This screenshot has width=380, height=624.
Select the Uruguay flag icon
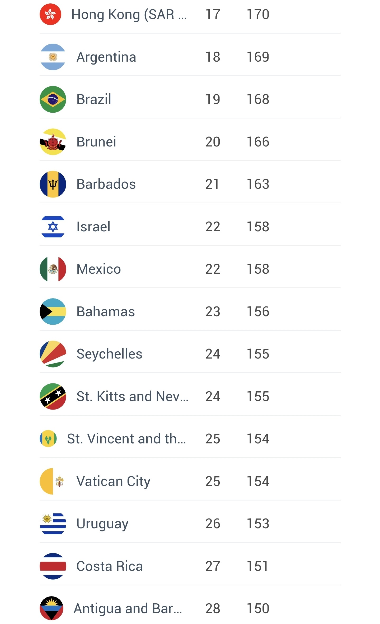(x=53, y=524)
